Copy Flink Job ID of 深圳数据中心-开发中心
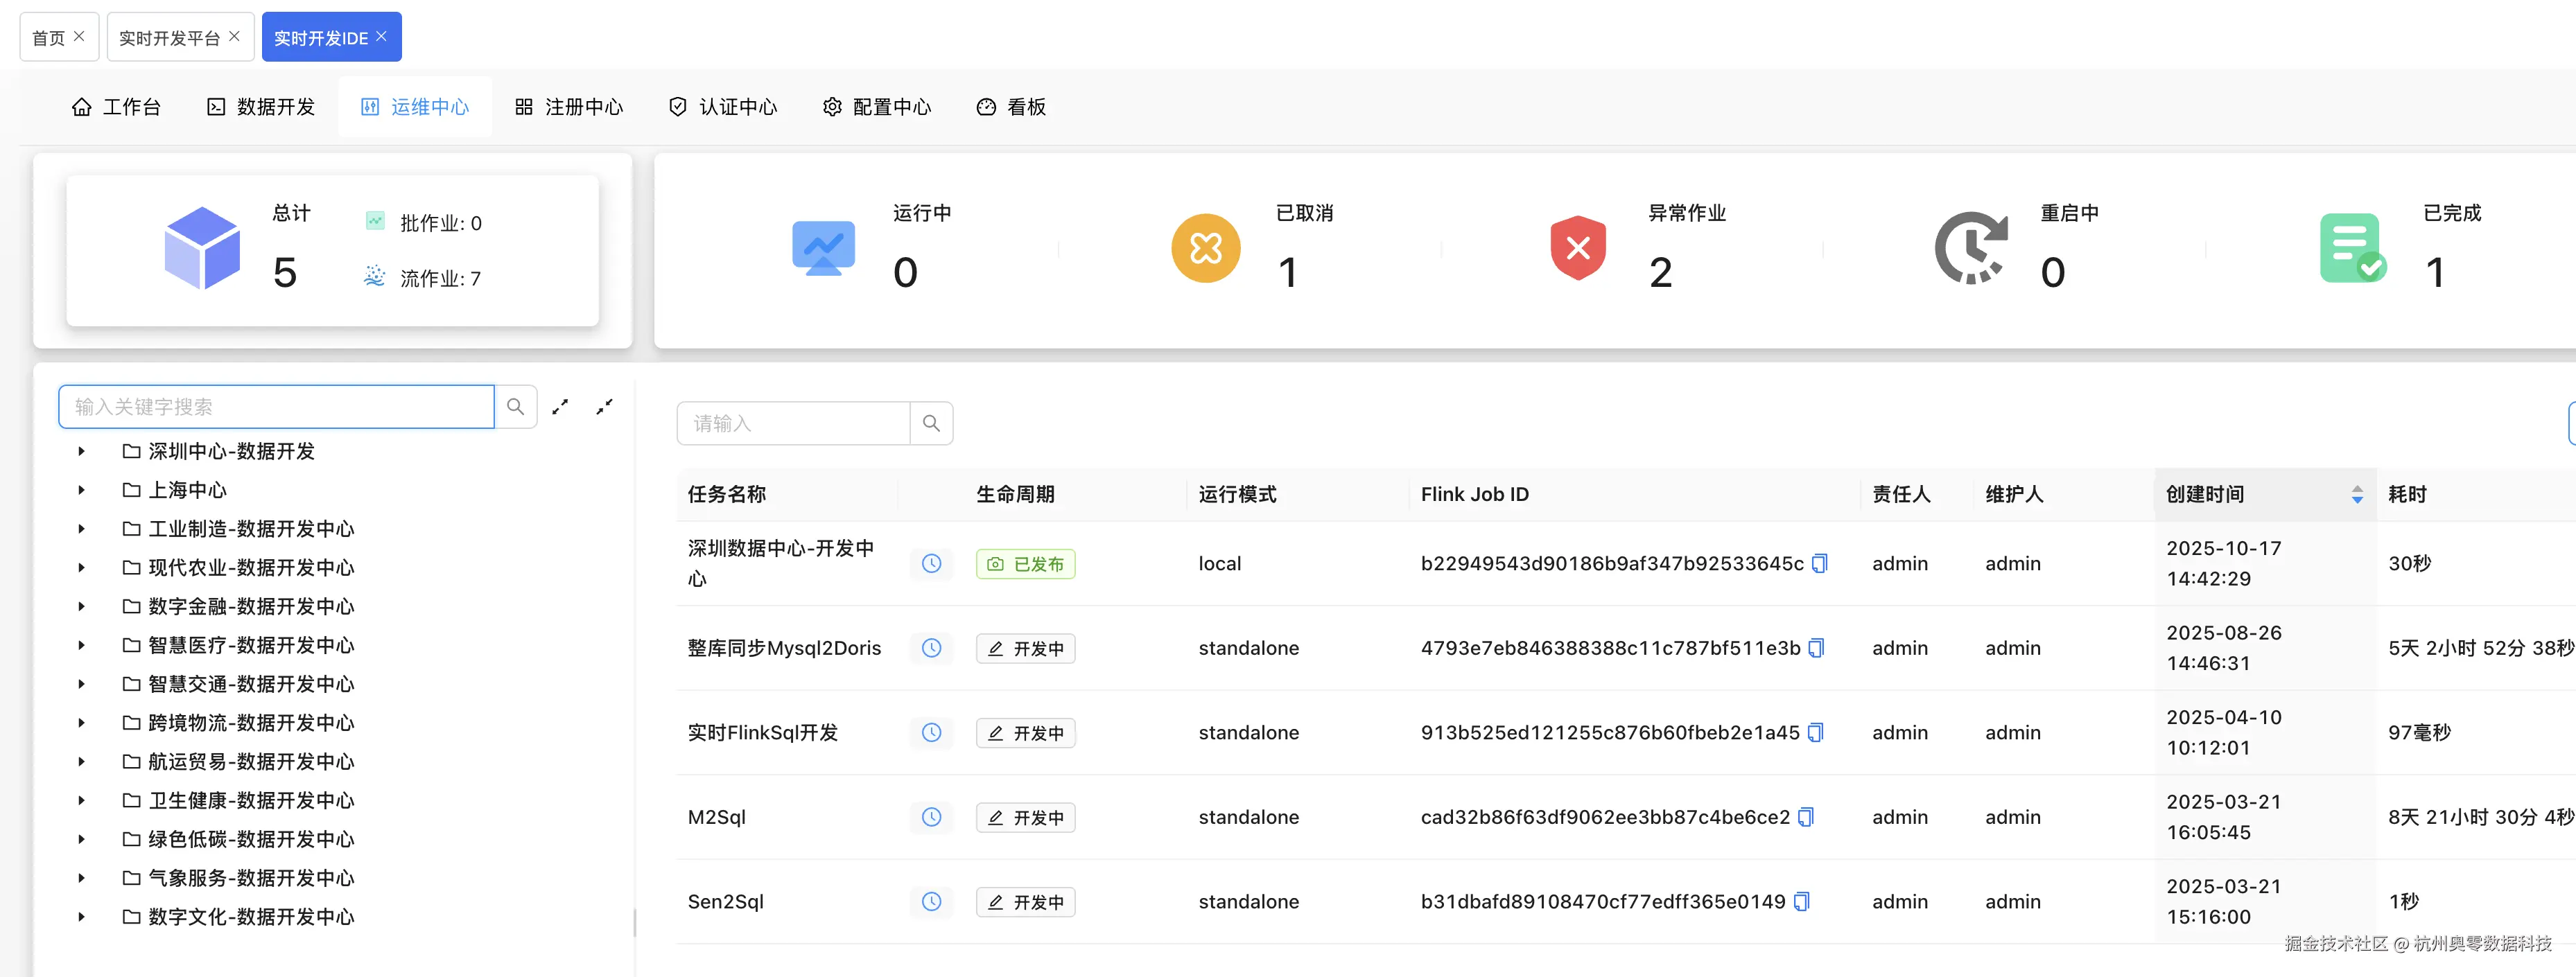 click(1819, 564)
